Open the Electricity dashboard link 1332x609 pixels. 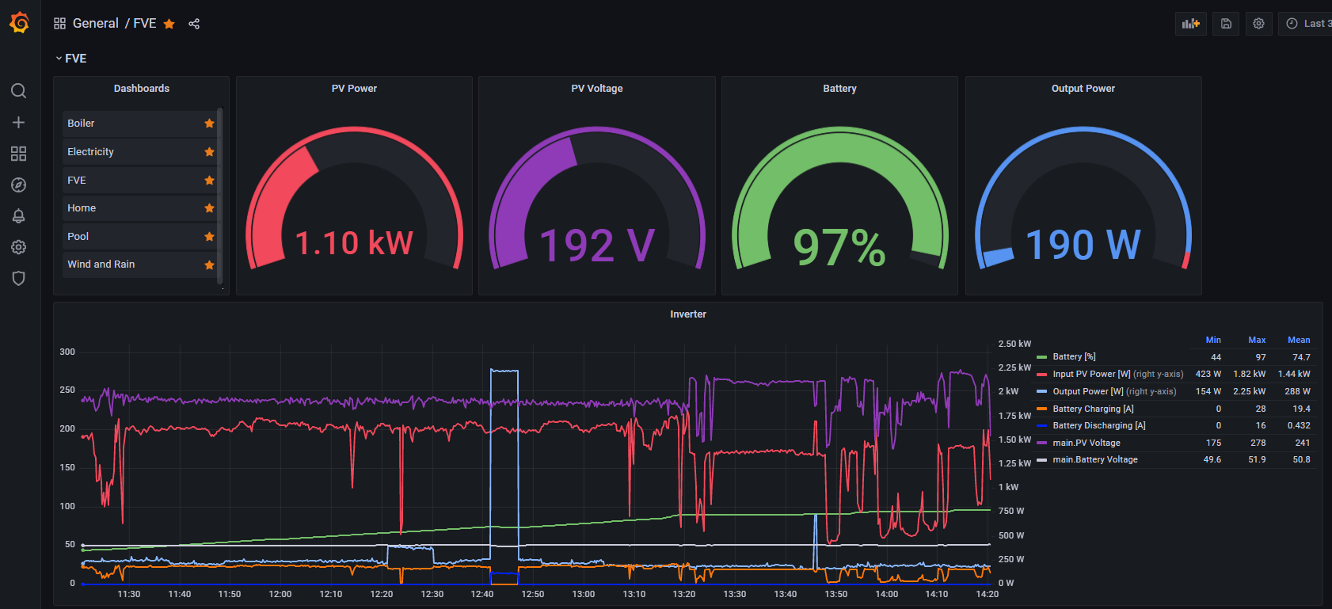[x=90, y=152]
